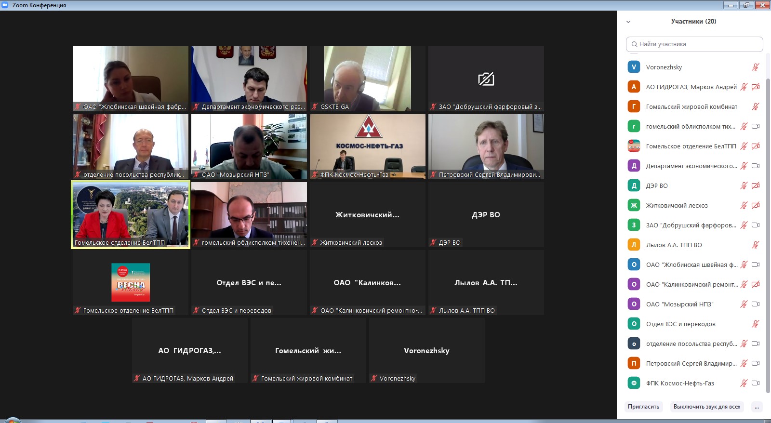Click the magnifier icon in the participant search box

tap(634, 44)
